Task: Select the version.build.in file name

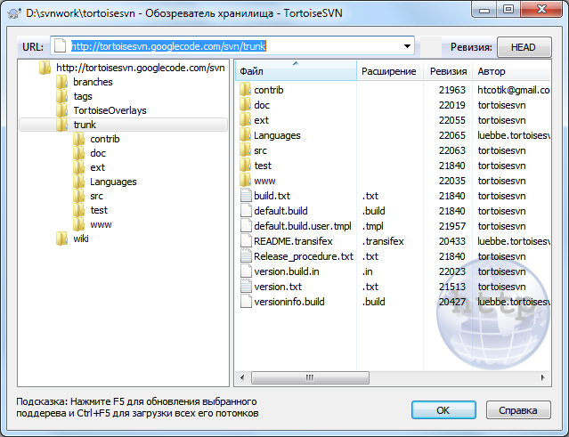Action: 287,271
